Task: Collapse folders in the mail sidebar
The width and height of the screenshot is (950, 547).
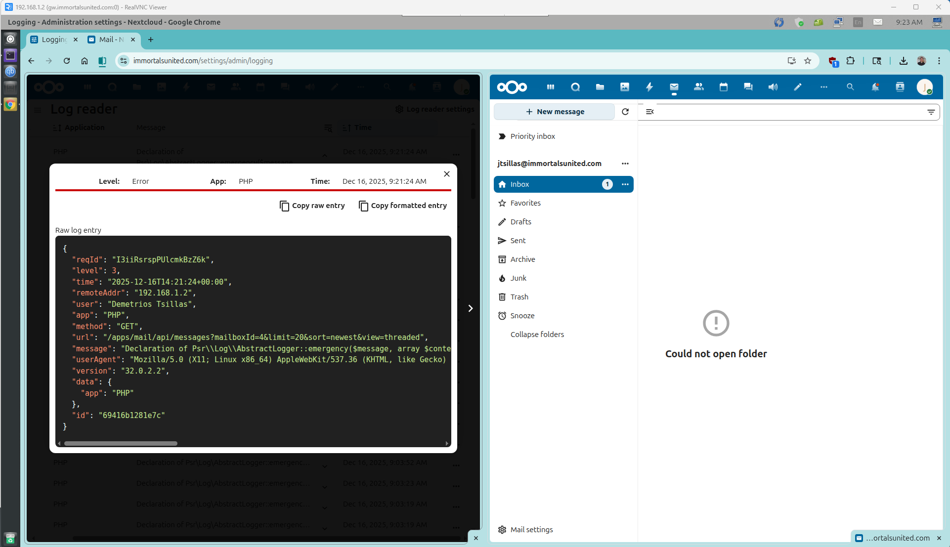Action: (537, 335)
